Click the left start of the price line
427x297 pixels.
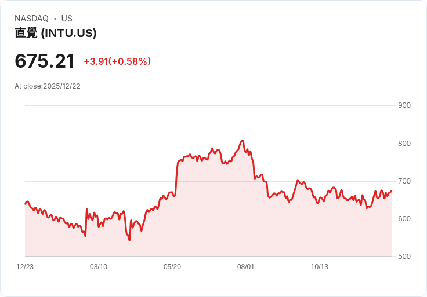point(25,204)
